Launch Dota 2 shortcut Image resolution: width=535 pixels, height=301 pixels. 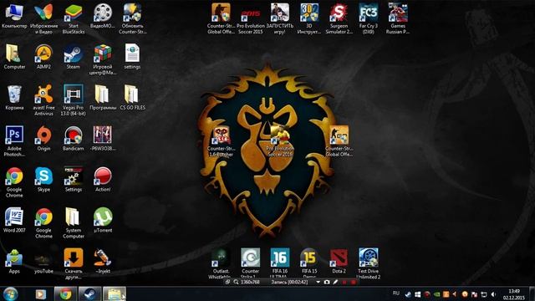(x=339, y=262)
